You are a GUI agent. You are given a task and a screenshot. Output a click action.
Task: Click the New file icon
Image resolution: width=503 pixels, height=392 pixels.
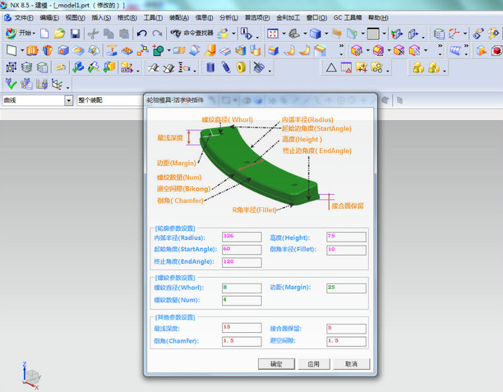(44, 33)
